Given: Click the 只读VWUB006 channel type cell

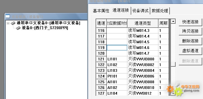Looking at the screenshot, I should [143, 76].
